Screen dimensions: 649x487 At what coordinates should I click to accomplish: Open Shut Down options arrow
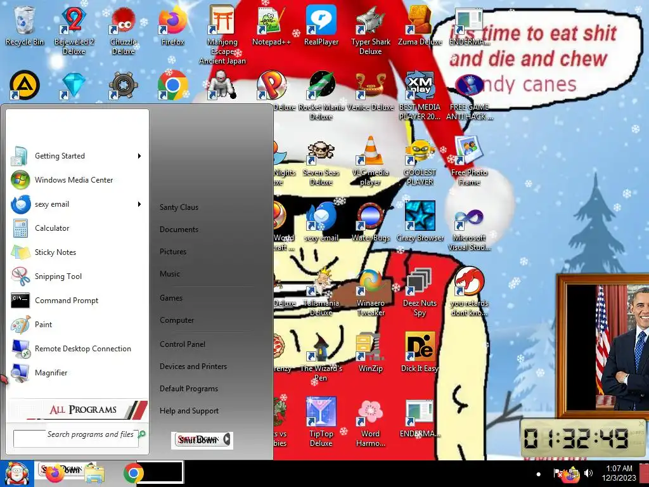[227, 440]
